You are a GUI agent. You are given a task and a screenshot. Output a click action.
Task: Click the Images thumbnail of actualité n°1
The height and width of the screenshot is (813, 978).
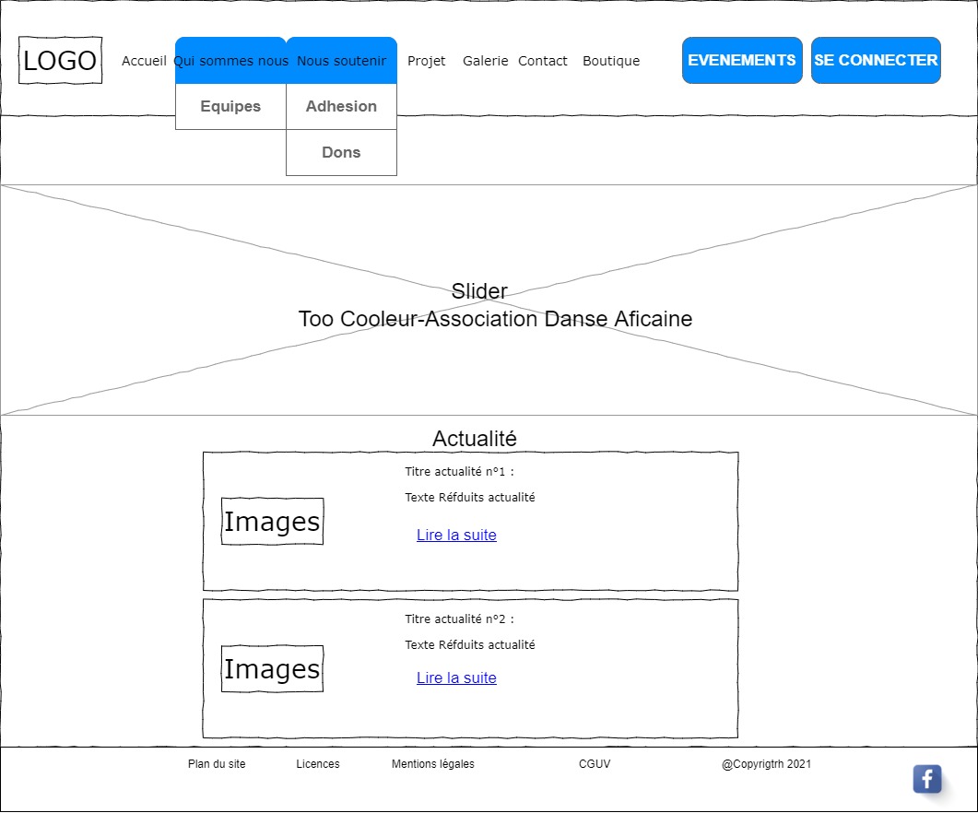click(x=272, y=522)
